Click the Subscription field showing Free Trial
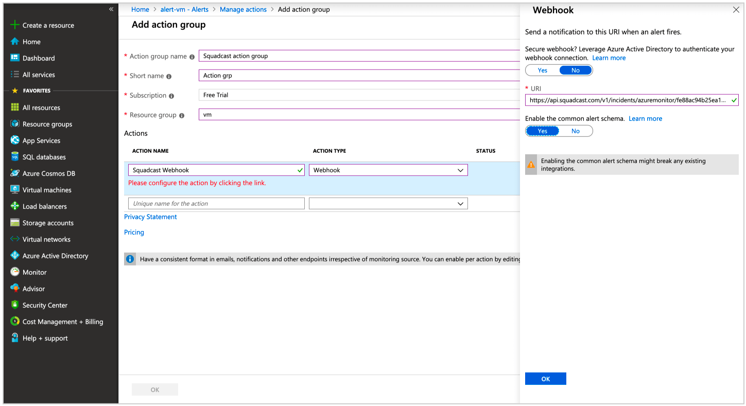 (x=359, y=95)
